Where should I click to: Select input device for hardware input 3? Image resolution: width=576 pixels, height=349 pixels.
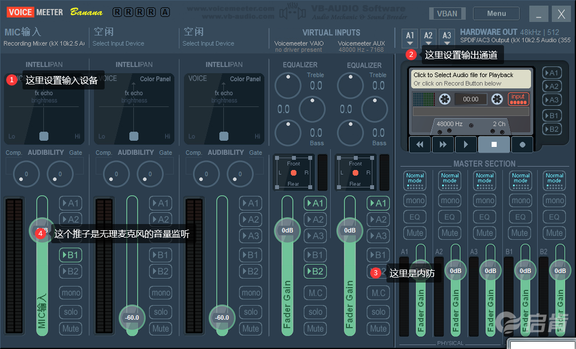click(x=208, y=43)
